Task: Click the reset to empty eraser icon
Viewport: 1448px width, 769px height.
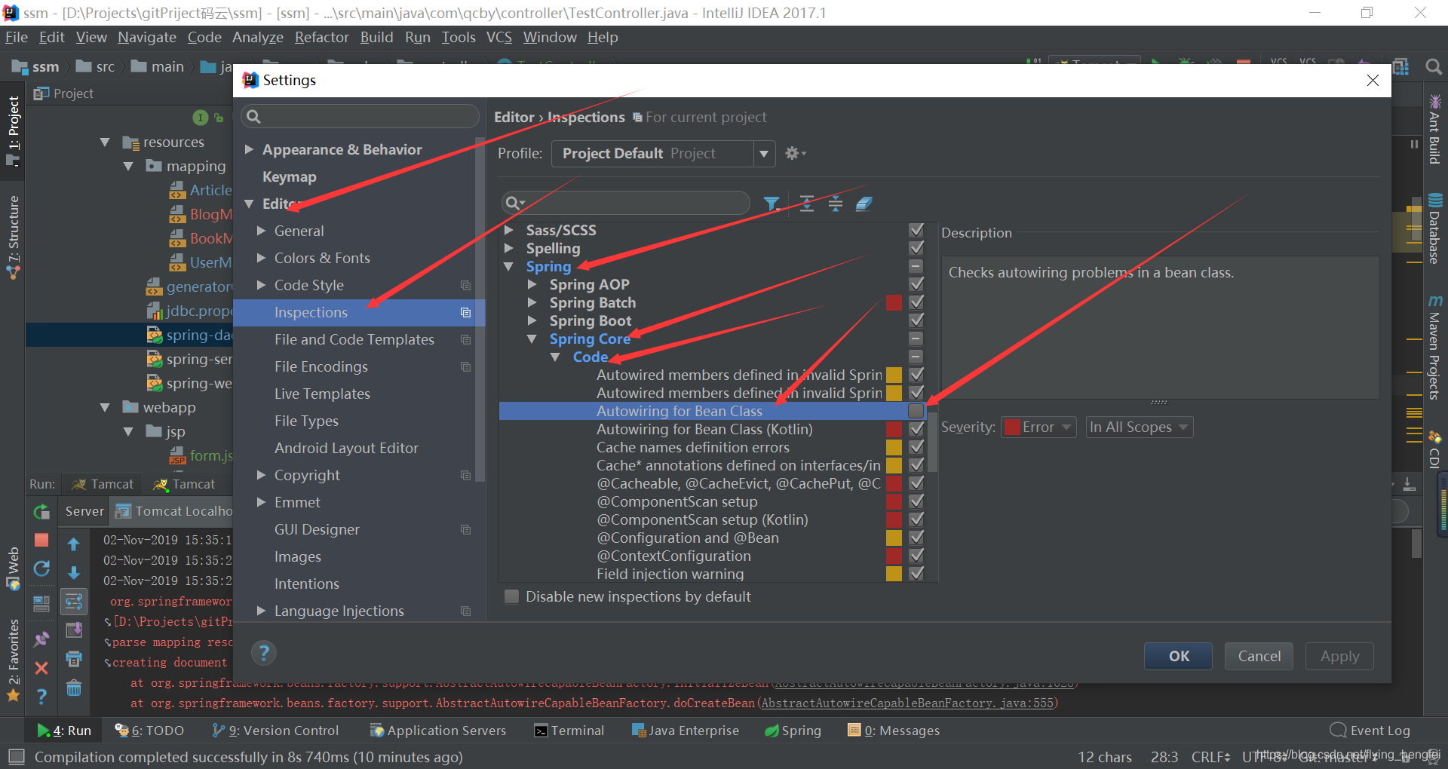Action: 864,204
